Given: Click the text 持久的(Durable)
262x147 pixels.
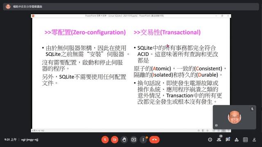Looking at the screenshot, I should 198,75.
